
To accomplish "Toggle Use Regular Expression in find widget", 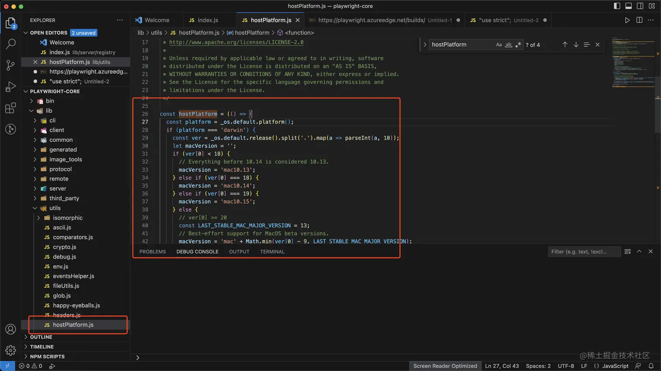I will (x=518, y=45).
